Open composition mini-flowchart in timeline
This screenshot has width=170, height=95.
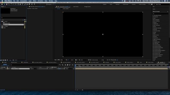[x=60, y=65]
